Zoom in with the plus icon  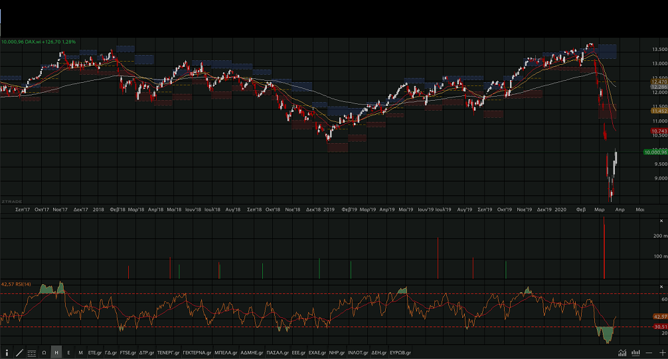click(x=662, y=353)
